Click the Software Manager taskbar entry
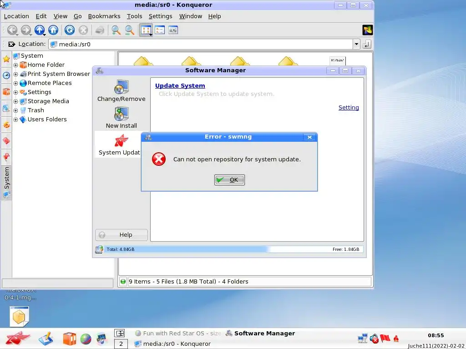The width and height of the screenshot is (466, 349). 260,333
